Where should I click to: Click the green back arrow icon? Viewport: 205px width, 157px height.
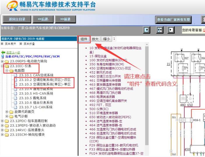click(x=3, y=53)
